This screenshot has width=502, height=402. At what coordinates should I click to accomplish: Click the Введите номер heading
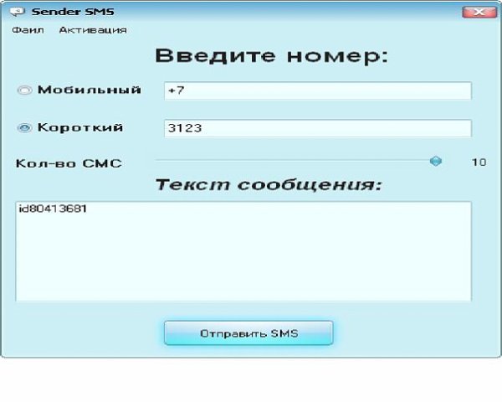pos(272,57)
